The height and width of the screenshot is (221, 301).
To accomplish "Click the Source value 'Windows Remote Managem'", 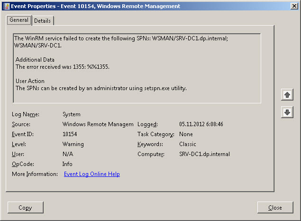I will click(x=98, y=124).
